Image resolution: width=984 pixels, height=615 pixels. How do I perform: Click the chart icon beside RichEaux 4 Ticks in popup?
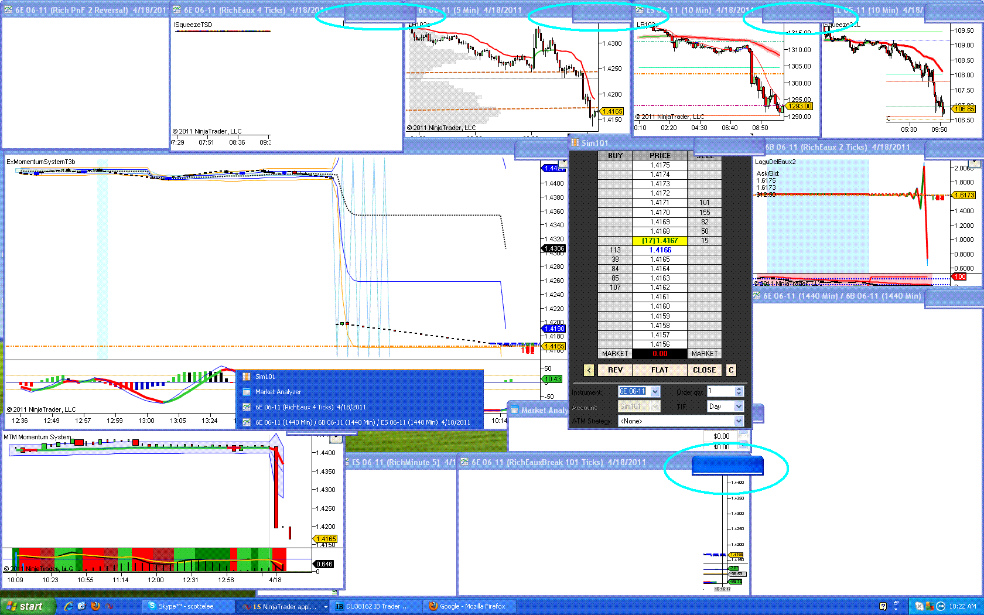point(247,407)
